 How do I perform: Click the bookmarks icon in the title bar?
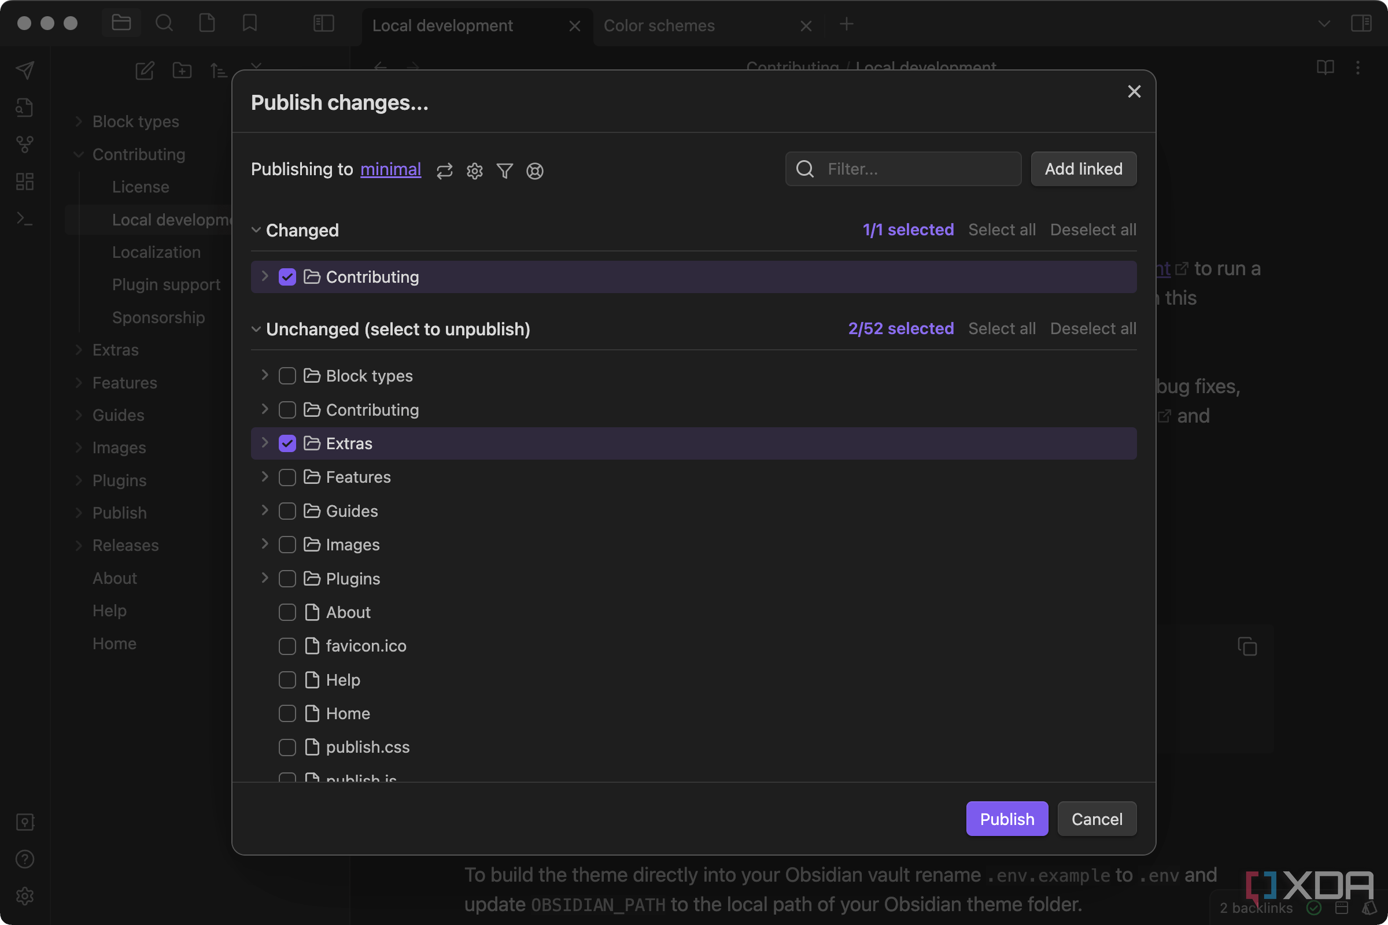250,23
